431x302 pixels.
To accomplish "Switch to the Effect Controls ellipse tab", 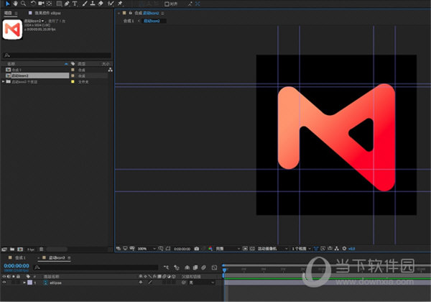I will [48, 13].
